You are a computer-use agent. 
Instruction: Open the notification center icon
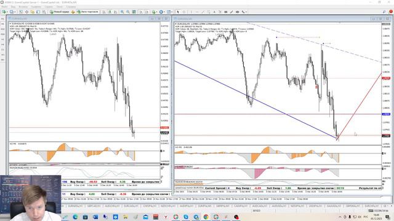coord(387,217)
